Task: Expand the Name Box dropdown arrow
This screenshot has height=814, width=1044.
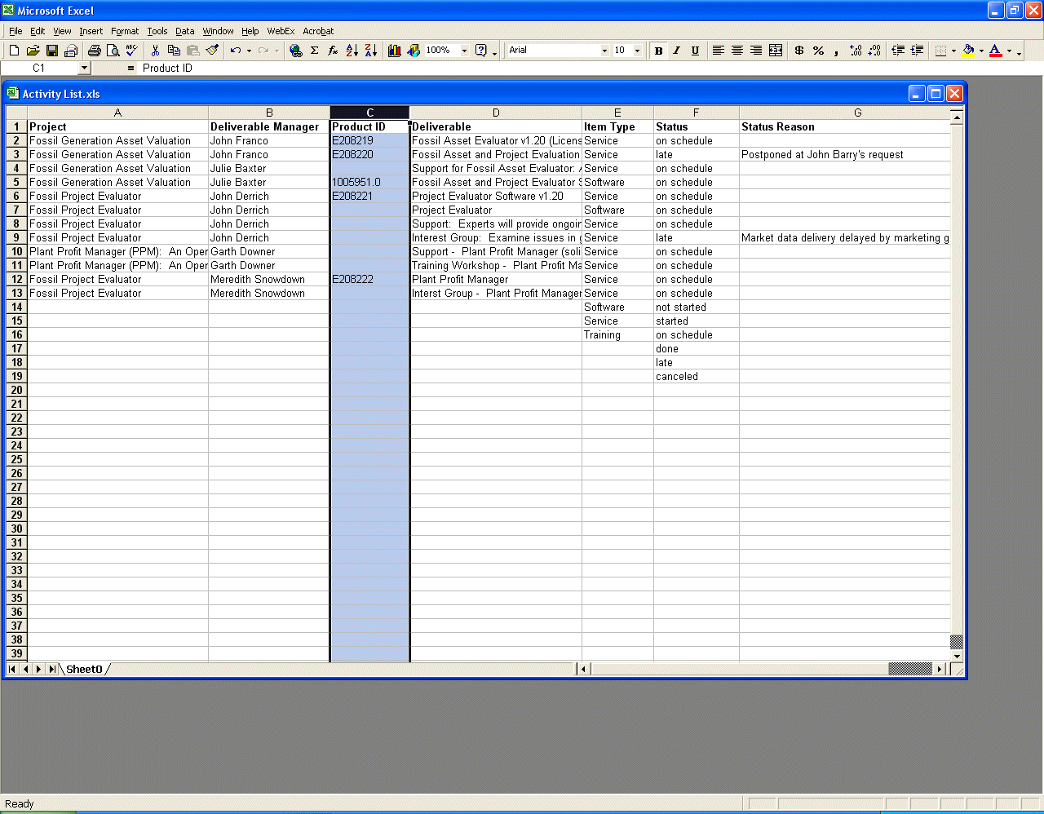Action: (84, 69)
